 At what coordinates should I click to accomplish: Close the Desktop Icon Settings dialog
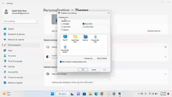109,13
